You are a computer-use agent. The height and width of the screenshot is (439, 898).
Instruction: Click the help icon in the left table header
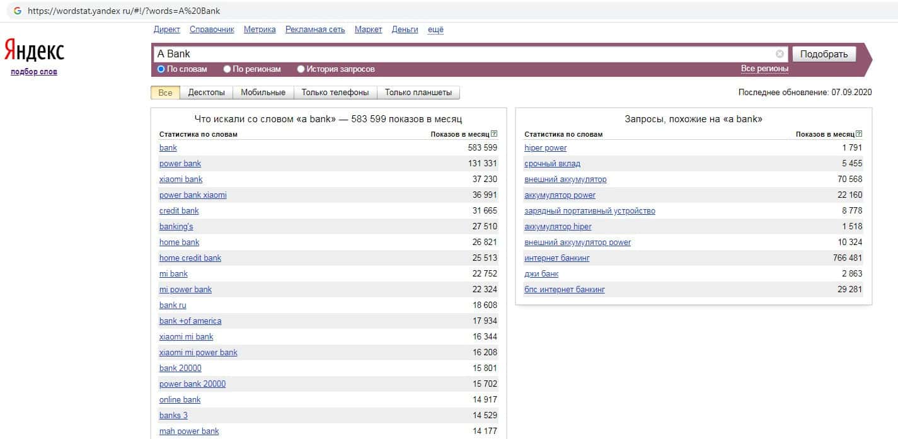tap(494, 134)
